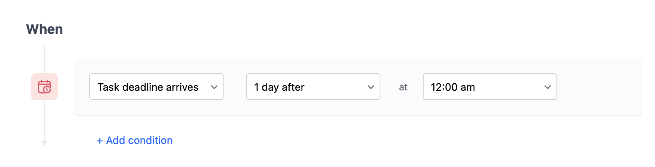Click the plus sign before Add condition
Viewport: 655px width, 167px height.
[100, 141]
